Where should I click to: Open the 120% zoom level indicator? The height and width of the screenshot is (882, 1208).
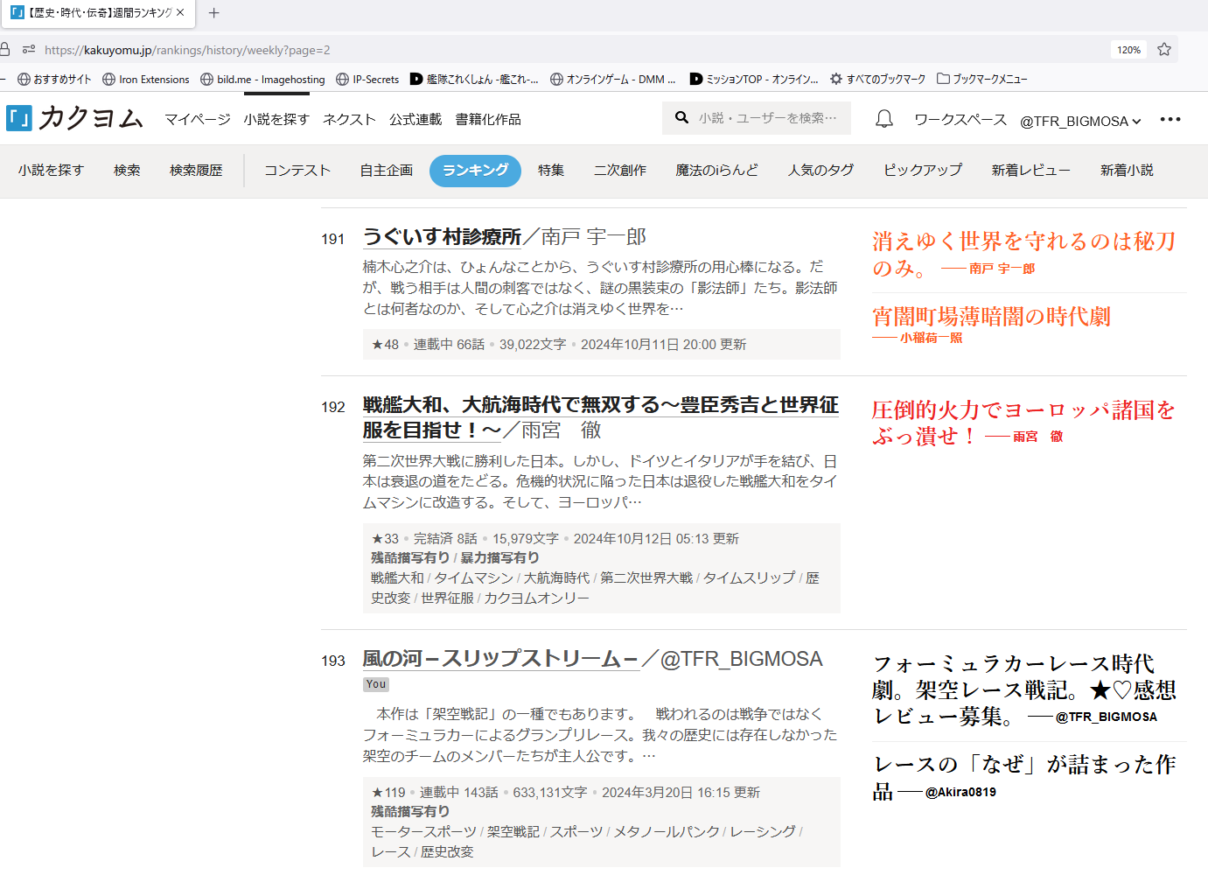click(1128, 50)
